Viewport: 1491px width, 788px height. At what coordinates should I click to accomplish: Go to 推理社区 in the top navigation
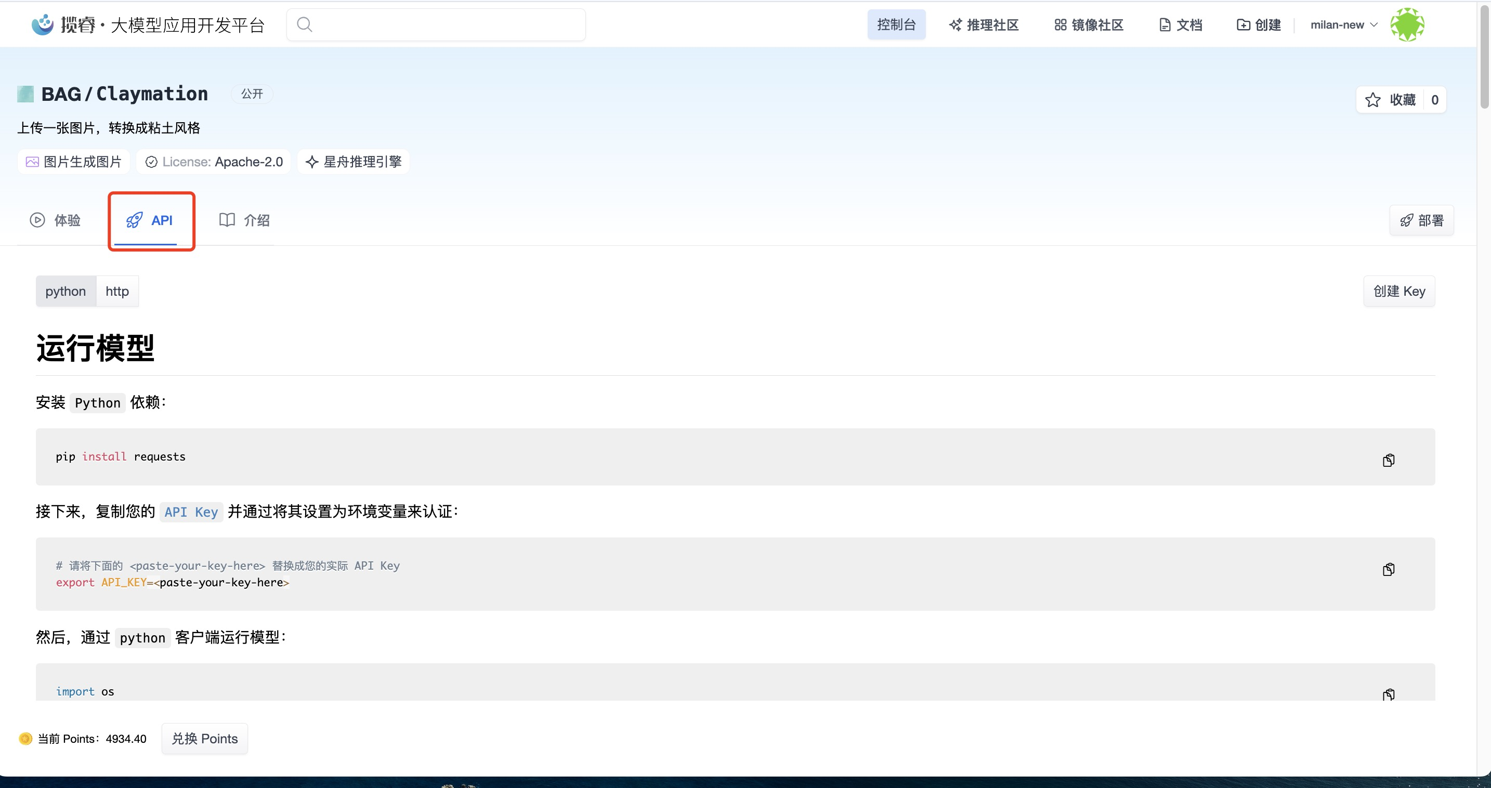[x=984, y=25]
